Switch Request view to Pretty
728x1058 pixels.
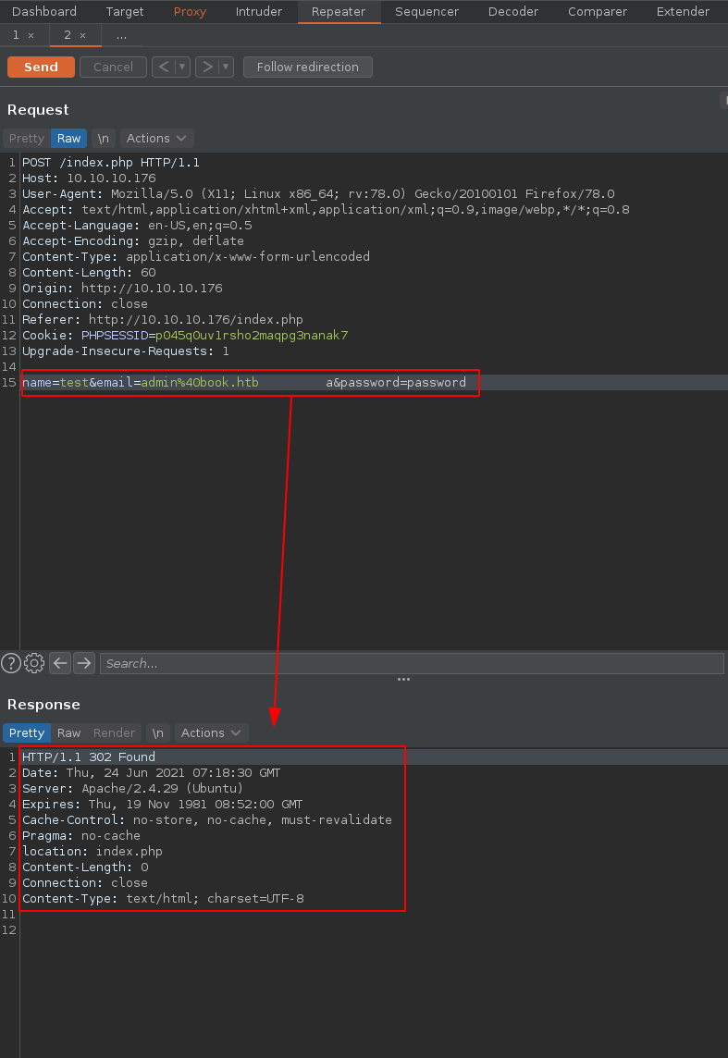click(27, 138)
